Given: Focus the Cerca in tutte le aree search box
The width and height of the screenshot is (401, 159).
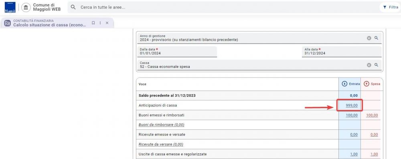Looking at the screenshot, I should click(x=222, y=7).
